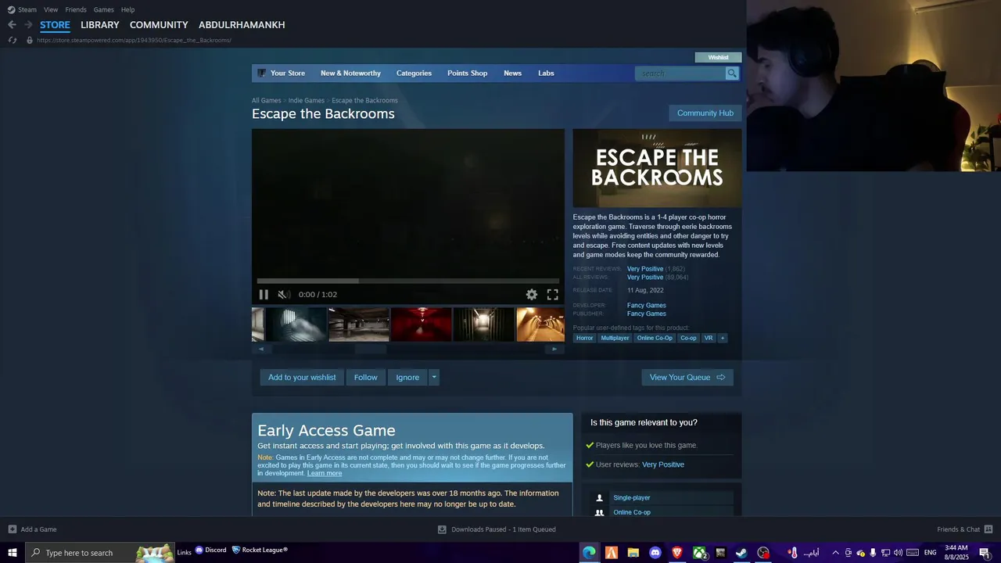The height and width of the screenshot is (563, 1001).
Task: Click the page reload icon
Action: pyautogui.click(x=12, y=40)
